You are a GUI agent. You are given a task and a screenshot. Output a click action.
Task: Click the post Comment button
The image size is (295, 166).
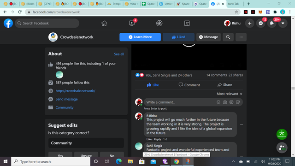pos(189,85)
